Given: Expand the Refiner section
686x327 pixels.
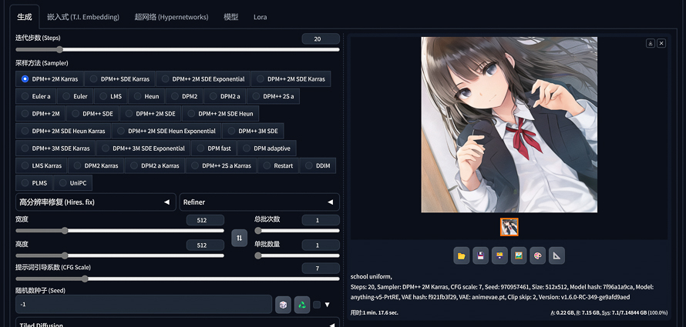Looking at the screenshot, I should 260,202.
